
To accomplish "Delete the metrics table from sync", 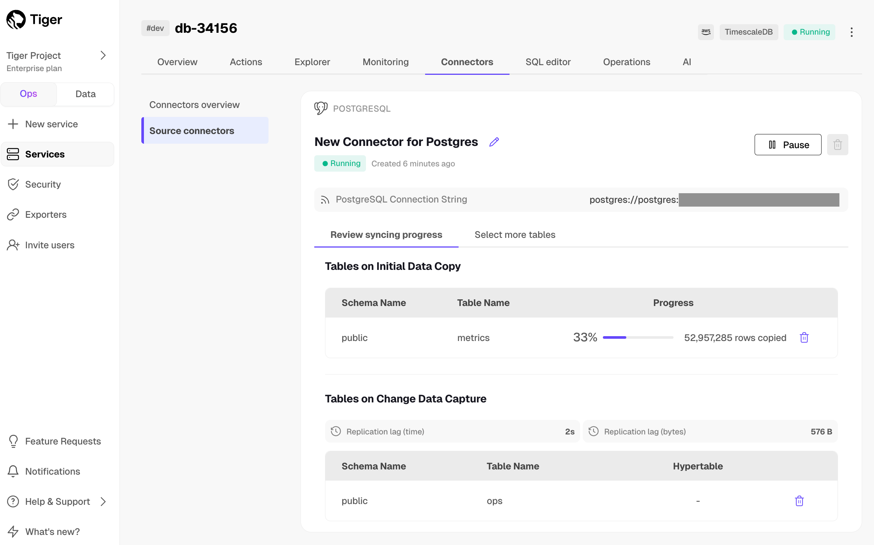I will pos(804,338).
